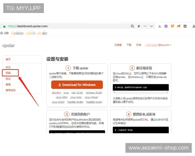
Task: Click the yellow shield extension icon
Action: coord(172,26)
